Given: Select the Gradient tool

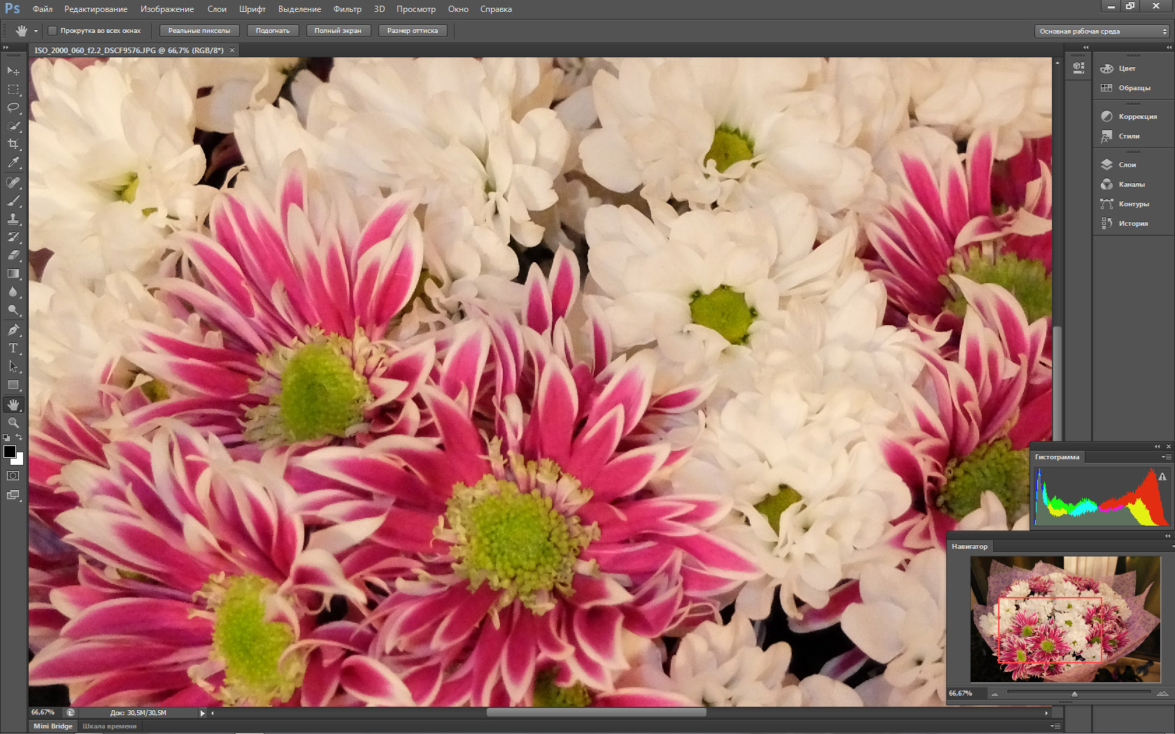Looking at the screenshot, I should tap(13, 274).
